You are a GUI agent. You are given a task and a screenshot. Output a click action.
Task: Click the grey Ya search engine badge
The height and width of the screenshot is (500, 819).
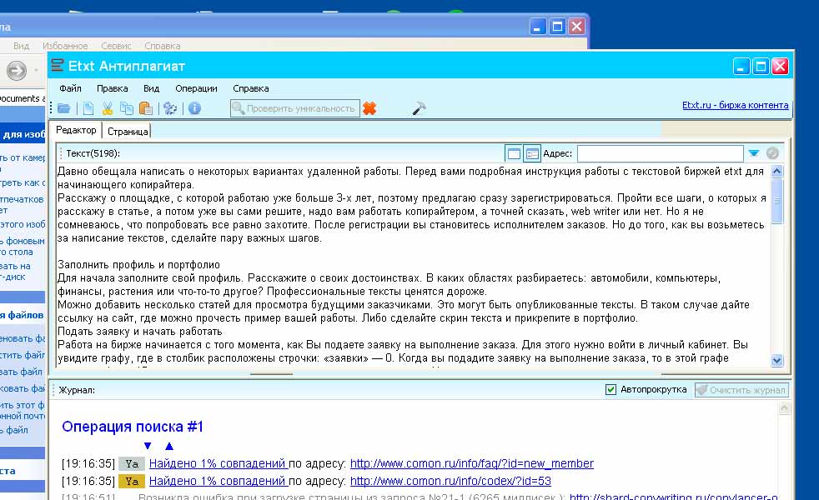pyautogui.click(x=132, y=463)
